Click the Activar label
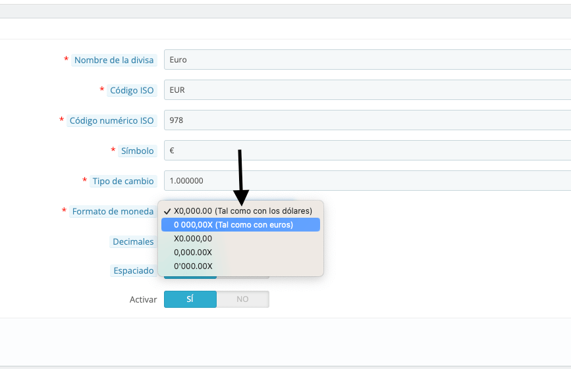This screenshot has height=369, width=571. (143, 299)
